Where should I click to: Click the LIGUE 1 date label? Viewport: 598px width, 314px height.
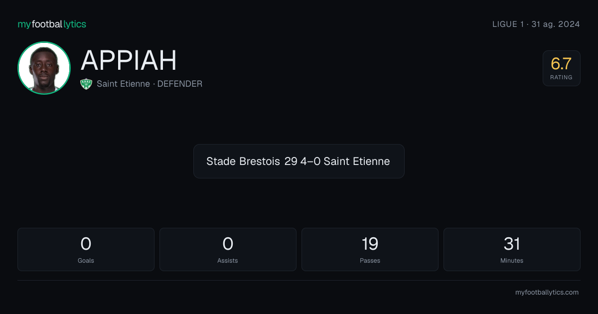(x=536, y=24)
